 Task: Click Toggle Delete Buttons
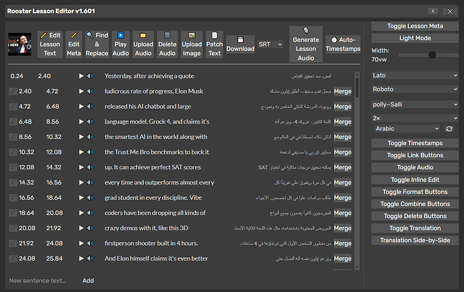pos(415,216)
